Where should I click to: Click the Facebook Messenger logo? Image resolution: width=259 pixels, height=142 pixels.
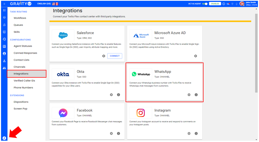(x=63, y=113)
